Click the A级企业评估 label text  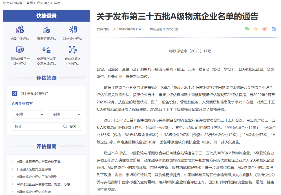pos(20,39)
